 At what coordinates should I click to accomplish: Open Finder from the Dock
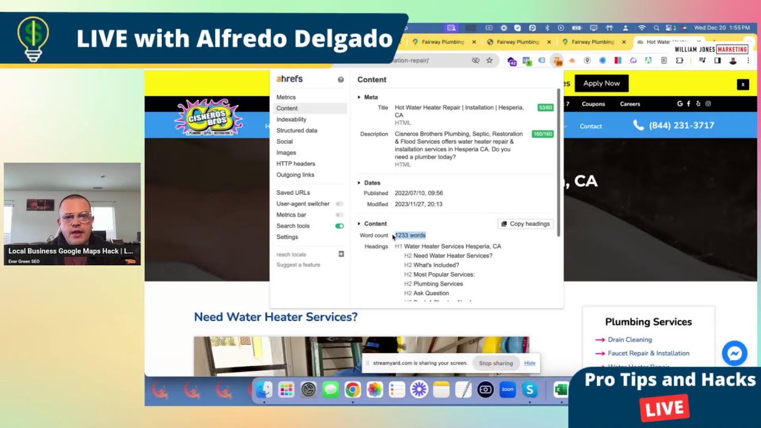264,390
